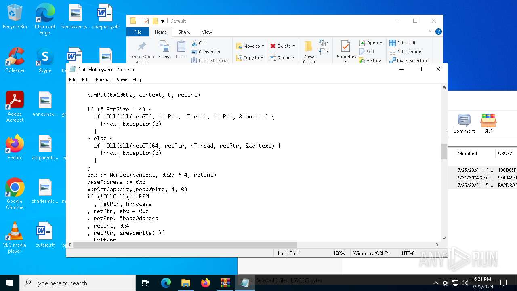
Task: Expand Copy to dropdown in Explorer
Action: pyautogui.click(x=262, y=58)
